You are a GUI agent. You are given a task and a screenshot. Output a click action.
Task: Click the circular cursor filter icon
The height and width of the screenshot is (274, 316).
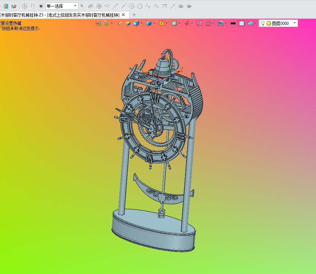point(24,6)
